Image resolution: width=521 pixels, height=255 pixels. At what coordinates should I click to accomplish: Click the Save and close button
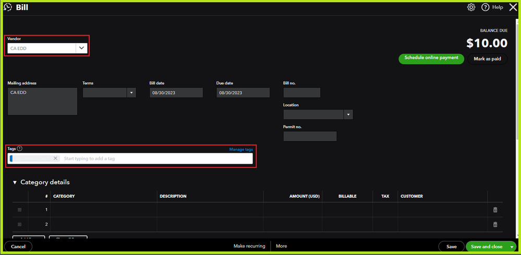coord(487,247)
